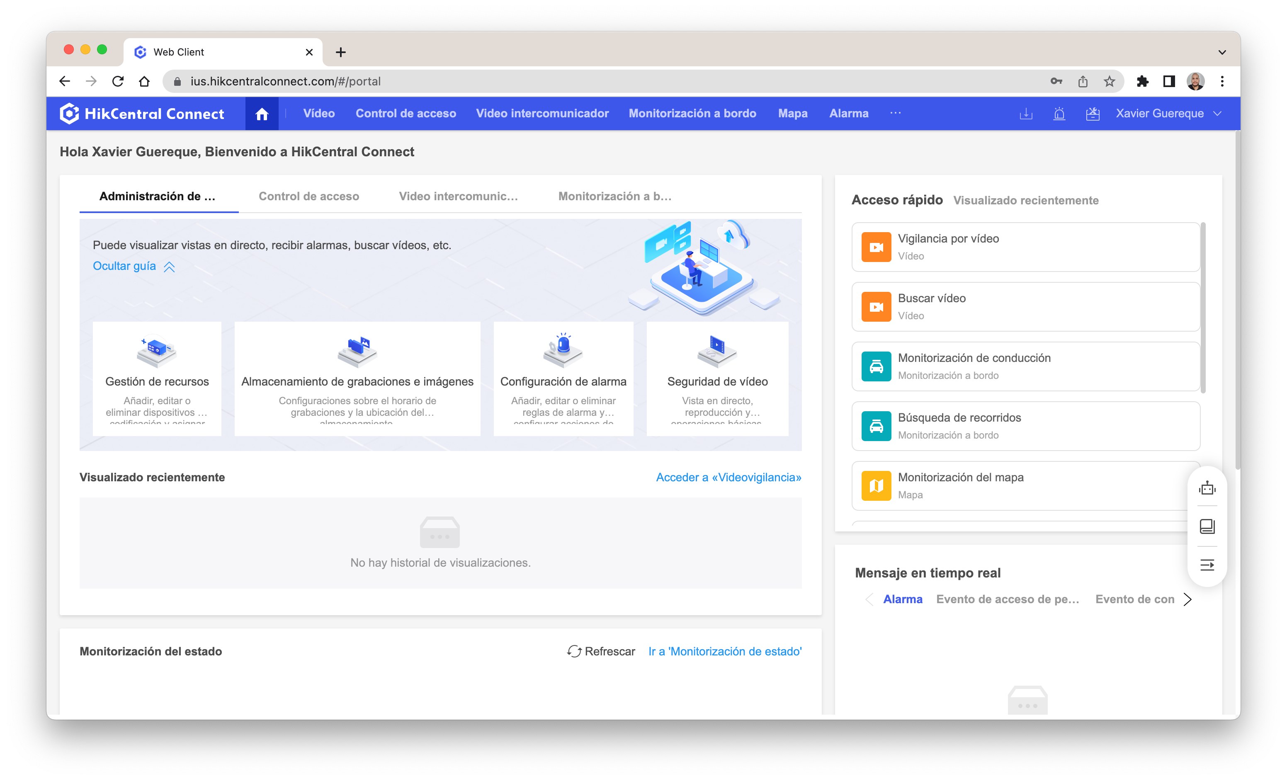The image size is (1287, 781).
Task: Click the Refrescar button
Action: pyautogui.click(x=601, y=652)
